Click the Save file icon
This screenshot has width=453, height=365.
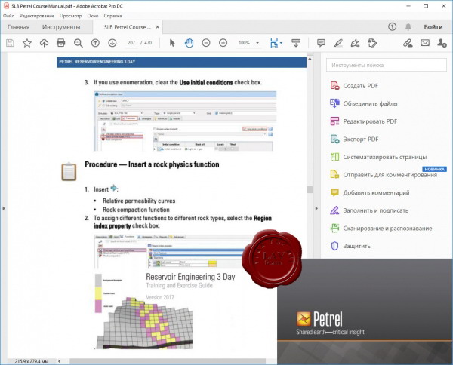(x=10, y=43)
